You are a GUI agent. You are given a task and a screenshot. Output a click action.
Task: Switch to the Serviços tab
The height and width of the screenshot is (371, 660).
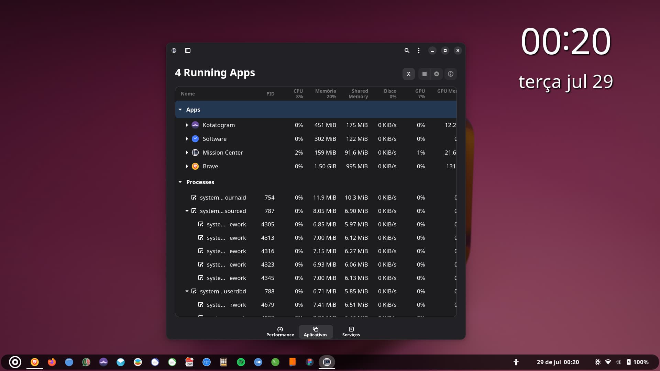tap(351, 331)
